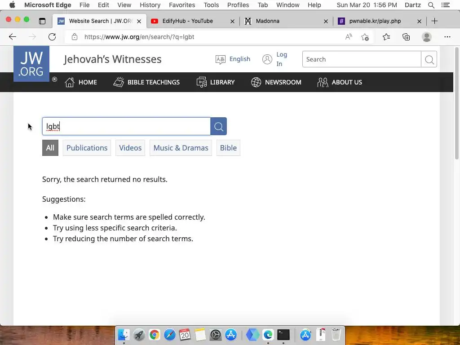This screenshot has width=460, height=345.
Task: Open BIBLE TEACHINGS navigation item
Action: pyautogui.click(x=146, y=83)
